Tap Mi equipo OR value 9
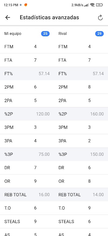The width and height of the screenshot is (108, 236). (x=35, y=181)
